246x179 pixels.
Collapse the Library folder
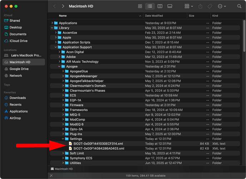pos(52,28)
